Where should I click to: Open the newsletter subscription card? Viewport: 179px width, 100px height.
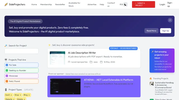click(x=162, y=61)
